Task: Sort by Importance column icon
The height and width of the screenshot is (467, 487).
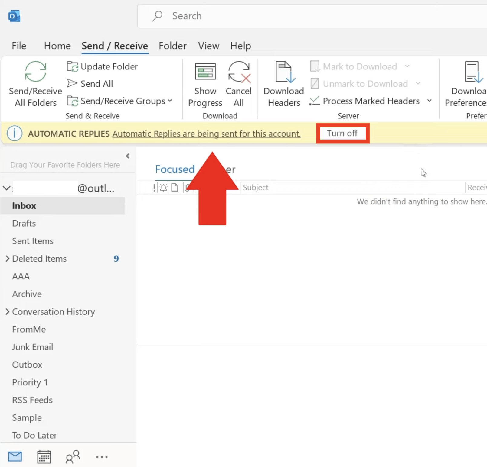Action: click(x=154, y=188)
